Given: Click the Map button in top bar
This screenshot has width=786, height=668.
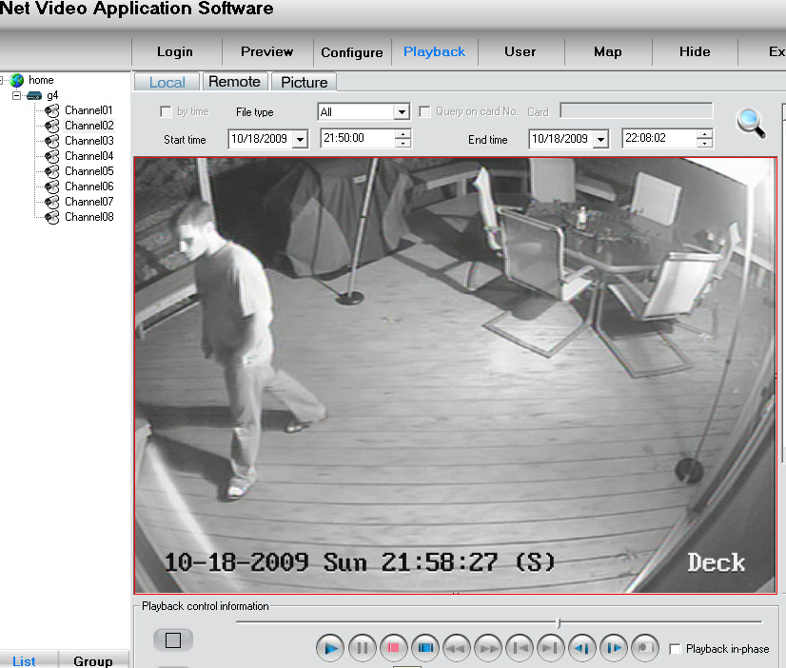Looking at the screenshot, I should tap(607, 51).
